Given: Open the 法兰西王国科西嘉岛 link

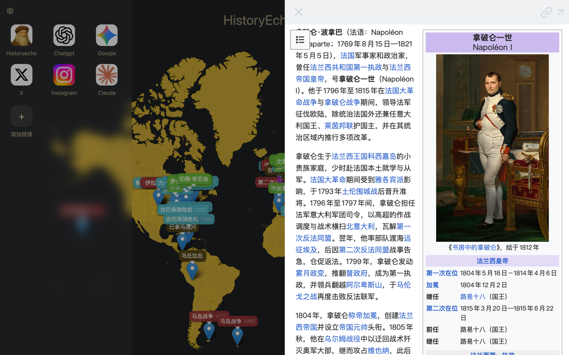Looking at the screenshot, I should coord(364,156).
